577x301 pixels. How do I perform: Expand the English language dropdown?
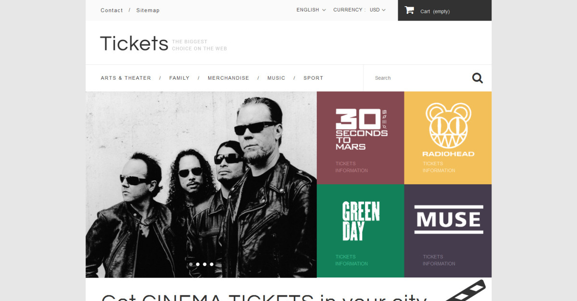(x=311, y=10)
